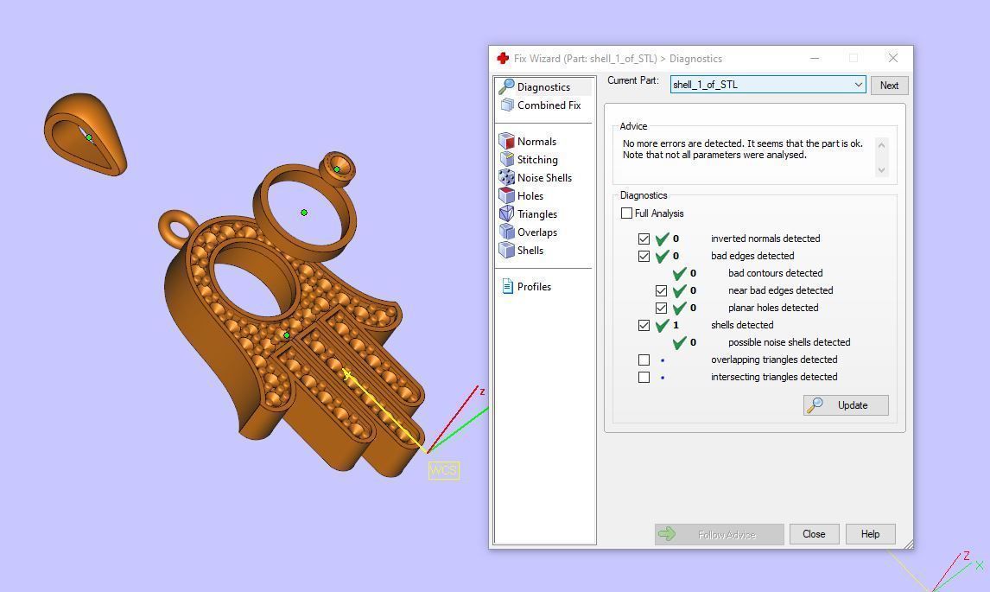Screen dimensions: 990x592
Task: Uncheck planar holes detected checkbox
Action: coord(661,308)
